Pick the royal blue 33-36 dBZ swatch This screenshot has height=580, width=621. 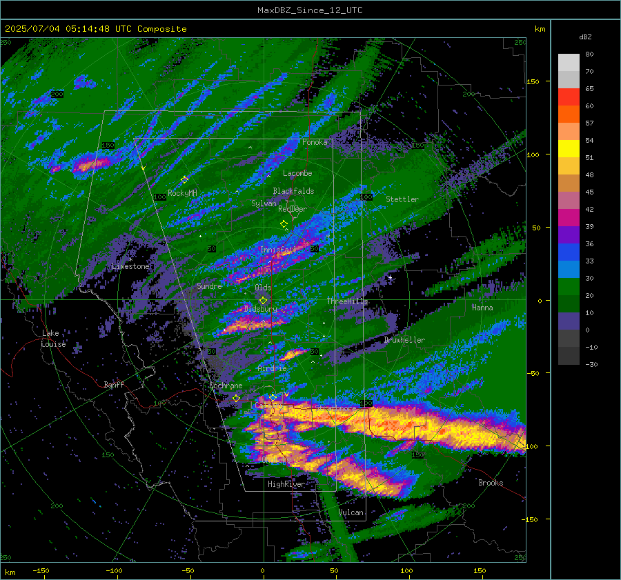click(x=569, y=252)
